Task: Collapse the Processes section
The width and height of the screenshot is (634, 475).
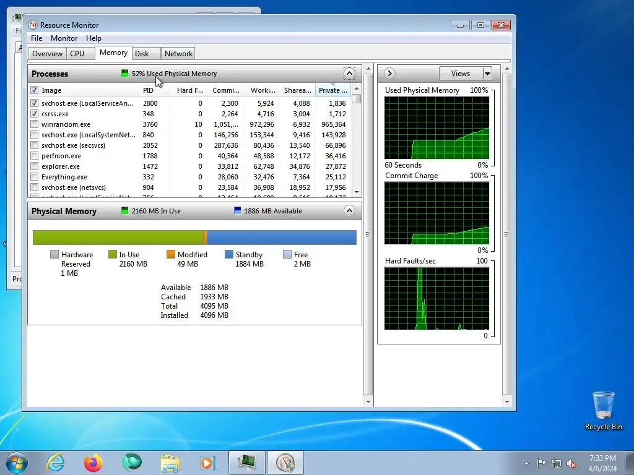Action: [x=349, y=74]
